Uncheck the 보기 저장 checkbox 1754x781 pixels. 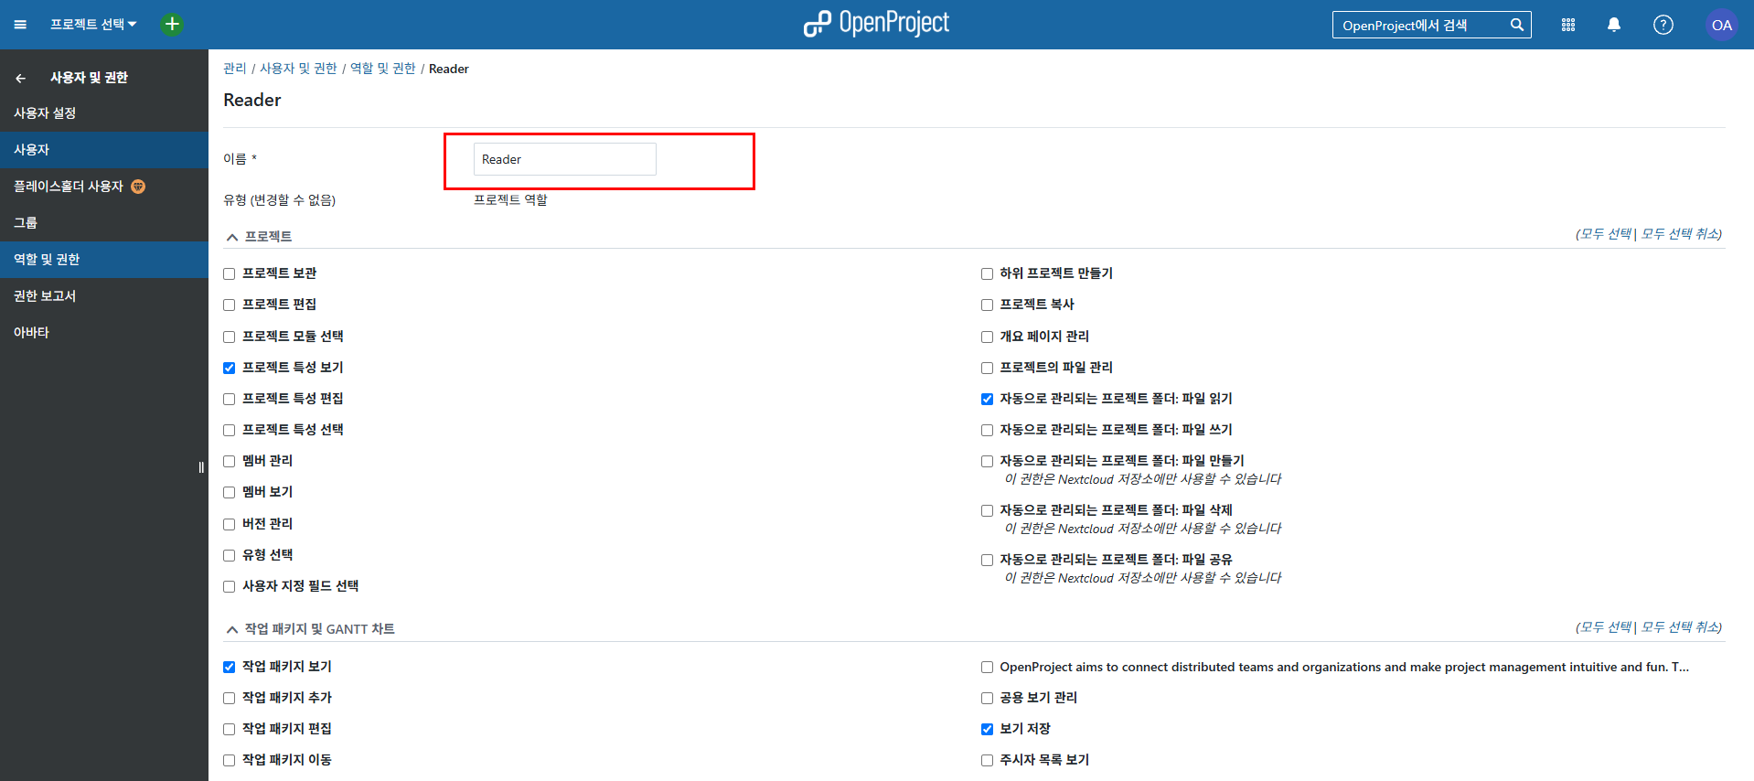(x=987, y=730)
